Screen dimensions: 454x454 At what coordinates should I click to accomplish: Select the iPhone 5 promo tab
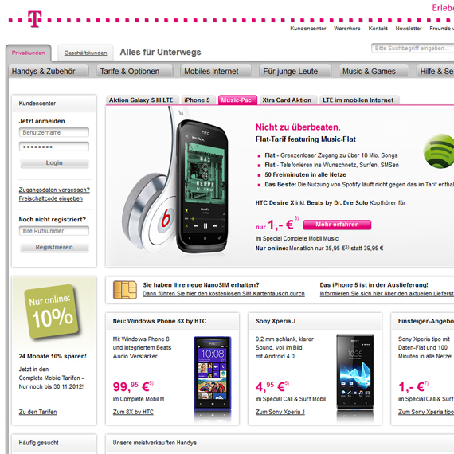198,100
